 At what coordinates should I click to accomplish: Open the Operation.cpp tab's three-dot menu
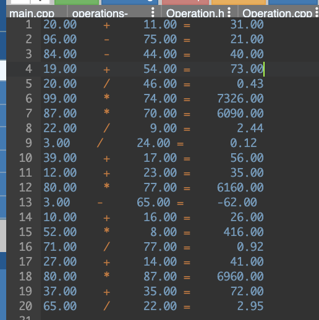pyautogui.click(x=317, y=12)
